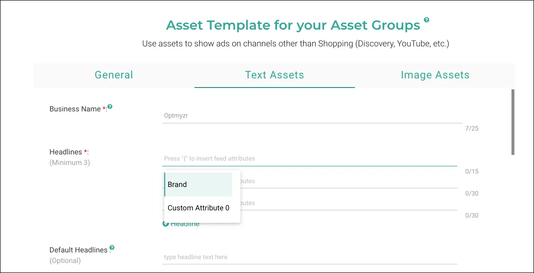This screenshot has height=273, width=534.
Task: Click the first Headlines input field
Action: [x=311, y=159]
